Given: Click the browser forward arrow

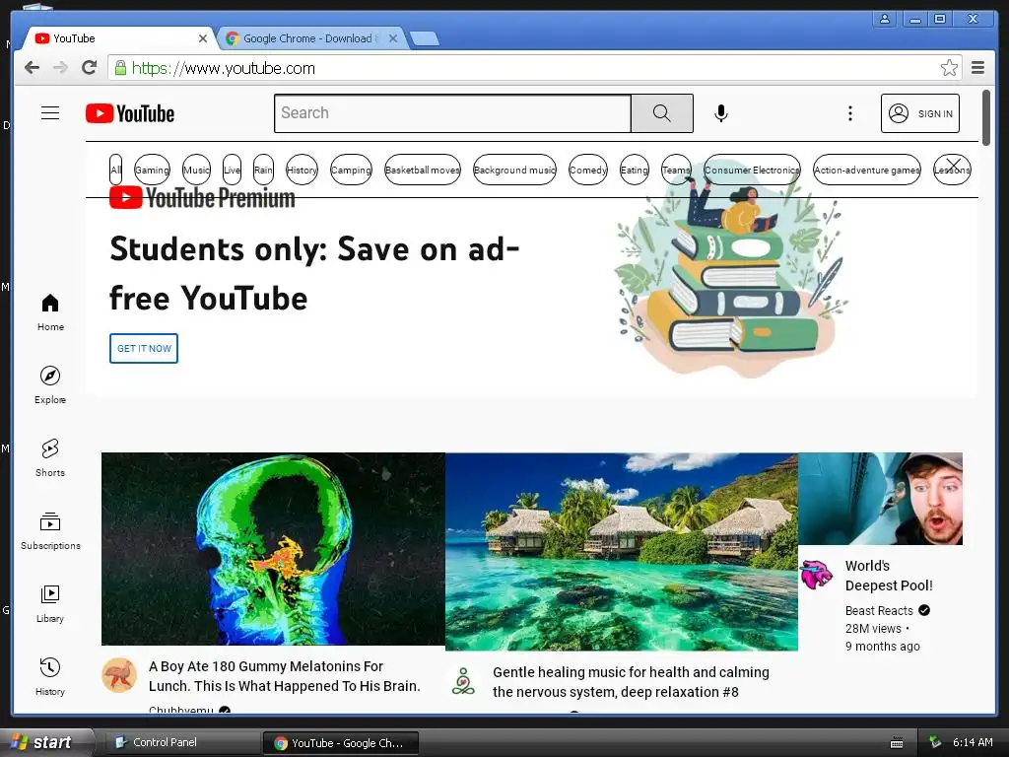Looking at the screenshot, I should coord(60,68).
